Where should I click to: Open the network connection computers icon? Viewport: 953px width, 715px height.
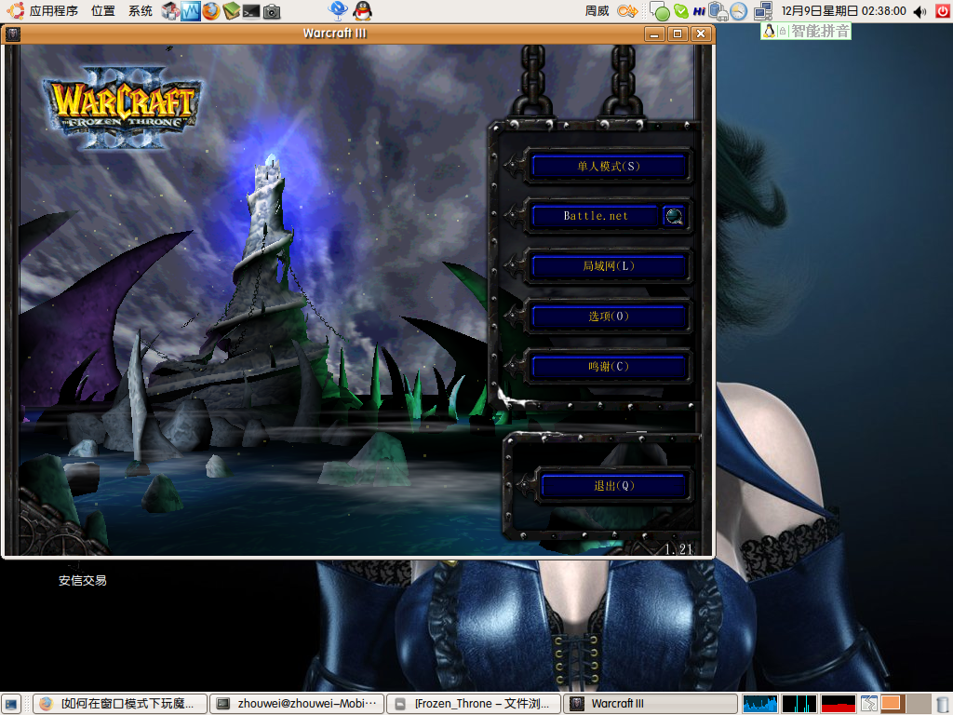pyautogui.click(x=763, y=11)
